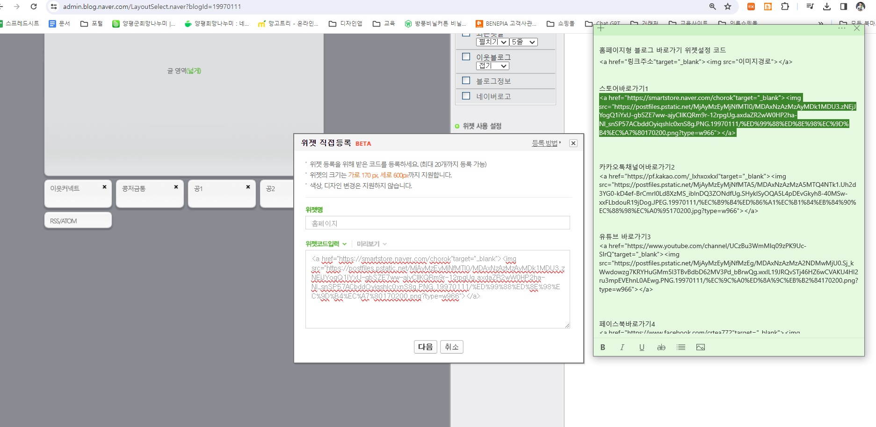Enable the 이웃블로그 checkbox

coord(466,57)
